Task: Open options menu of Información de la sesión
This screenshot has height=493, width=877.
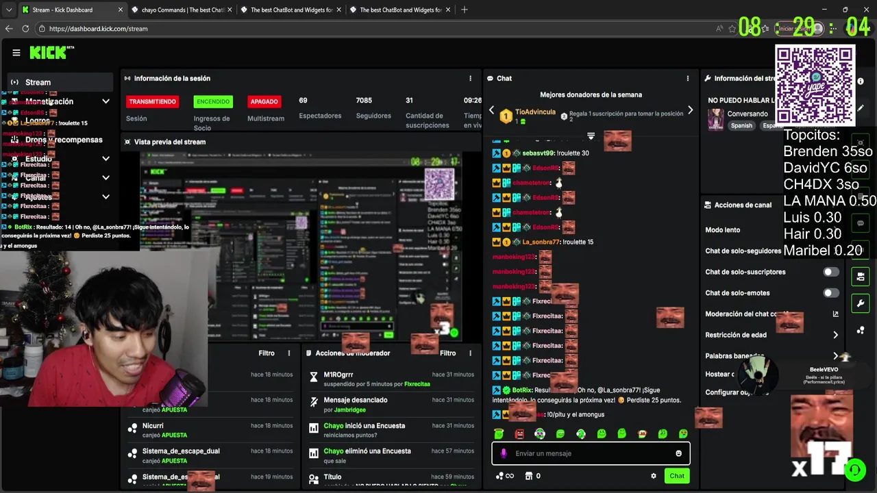Action: pos(470,79)
